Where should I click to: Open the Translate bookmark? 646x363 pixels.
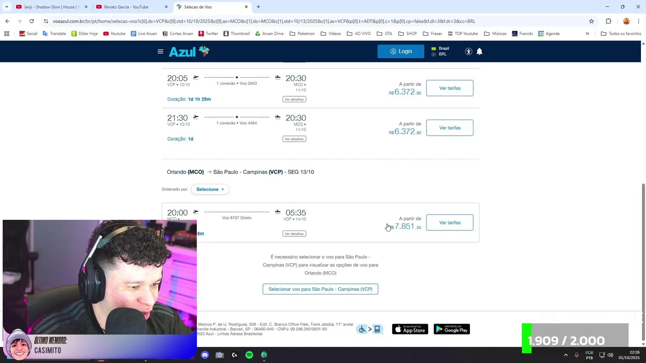pos(54,34)
